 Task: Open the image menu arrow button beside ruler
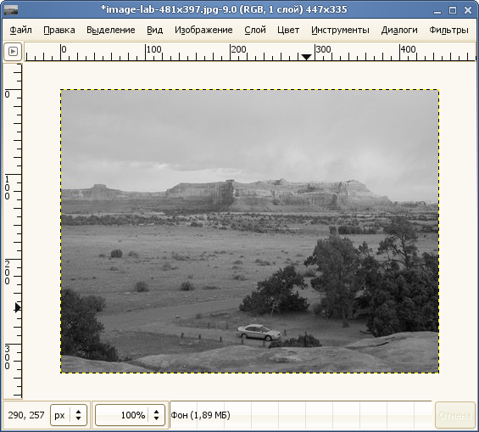13,52
